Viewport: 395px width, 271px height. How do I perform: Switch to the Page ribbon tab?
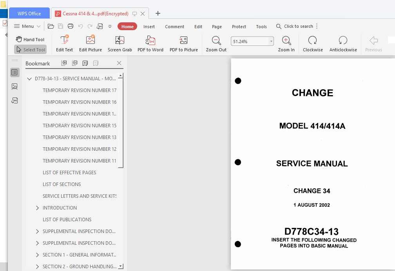(x=217, y=27)
